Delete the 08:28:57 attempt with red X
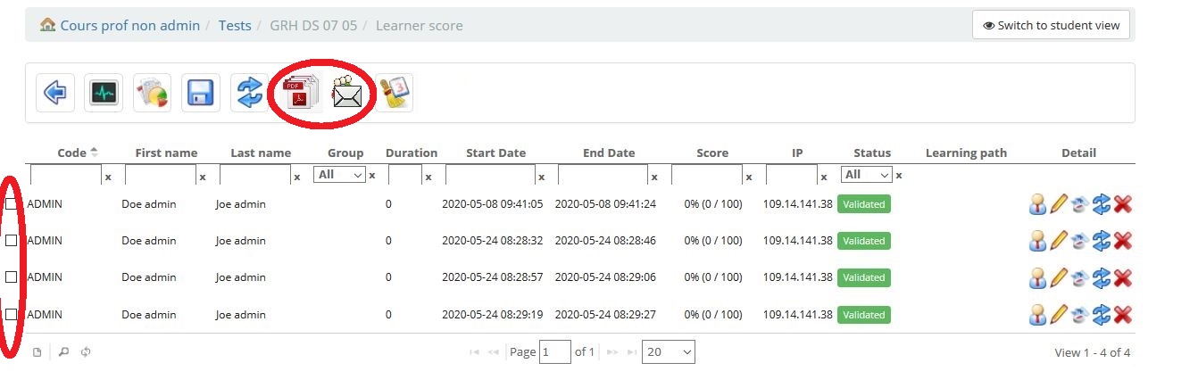This screenshot has height=388, width=1198. tap(1123, 277)
